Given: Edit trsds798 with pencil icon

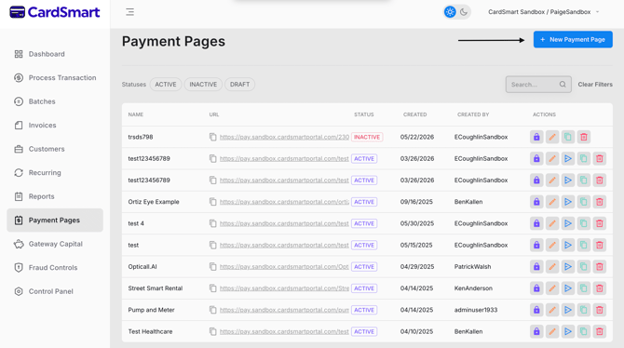Looking at the screenshot, I should (x=552, y=137).
